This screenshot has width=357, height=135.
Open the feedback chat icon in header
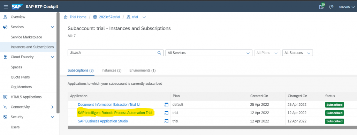coord(332,7)
